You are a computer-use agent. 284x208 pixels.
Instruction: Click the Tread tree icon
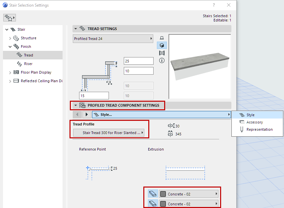coord(19,55)
